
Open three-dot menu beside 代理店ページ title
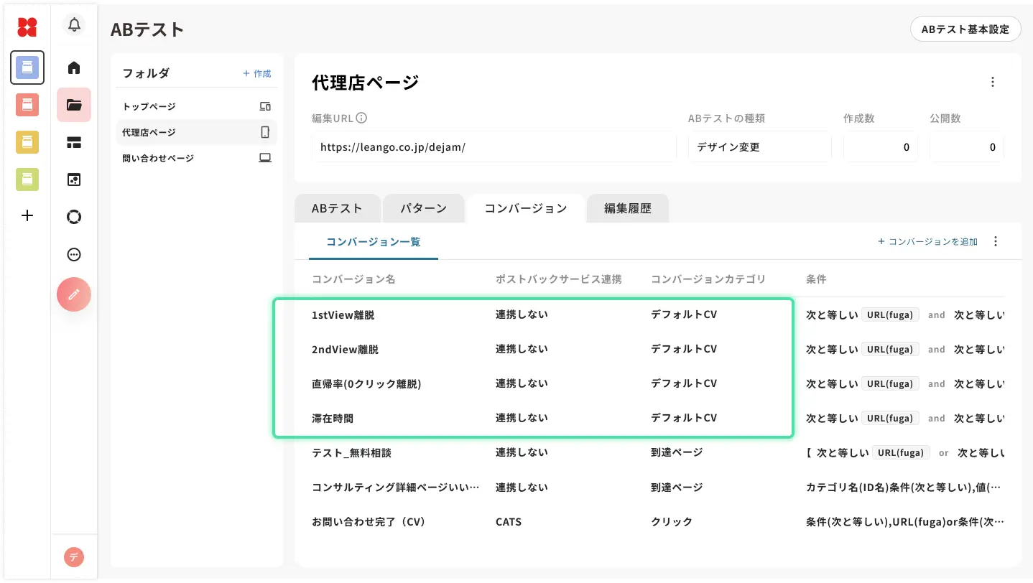click(x=993, y=82)
